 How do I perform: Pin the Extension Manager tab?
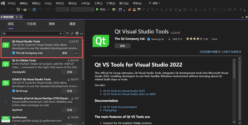[17, 17]
